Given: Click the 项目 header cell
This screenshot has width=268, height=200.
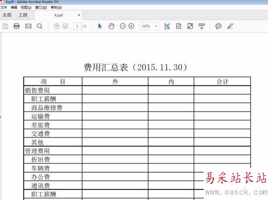Looking at the screenshot, I should (53, 81).
